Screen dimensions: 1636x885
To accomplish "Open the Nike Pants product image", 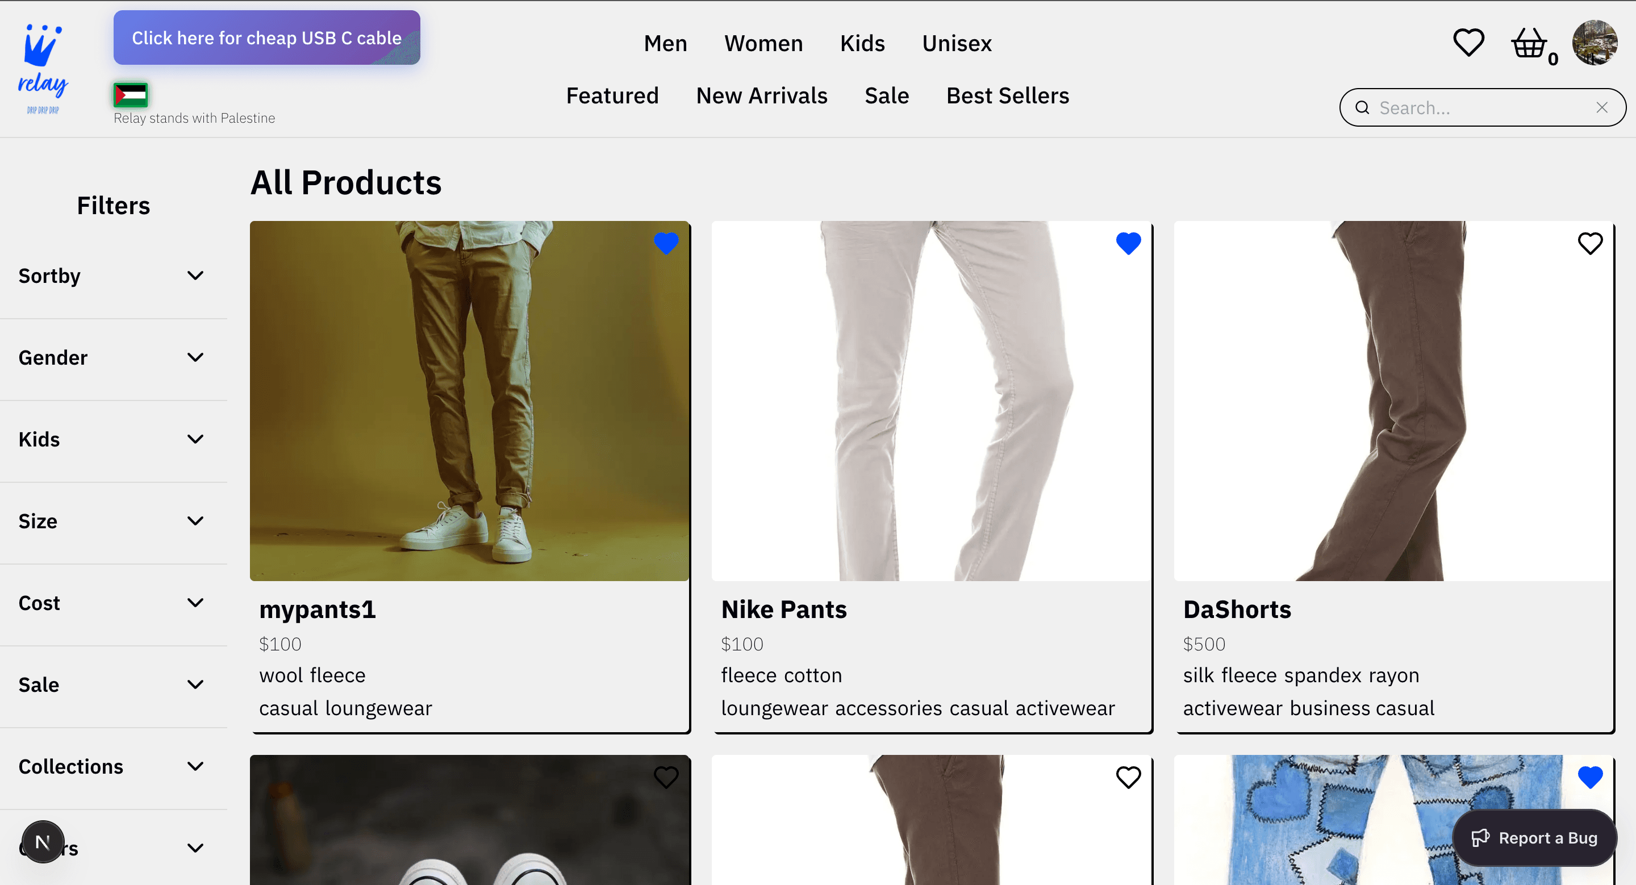I will (931, 400).
